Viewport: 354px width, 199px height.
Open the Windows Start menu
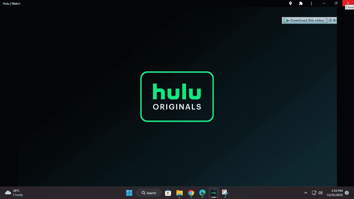pyautogui.click(x=129, y=193)
